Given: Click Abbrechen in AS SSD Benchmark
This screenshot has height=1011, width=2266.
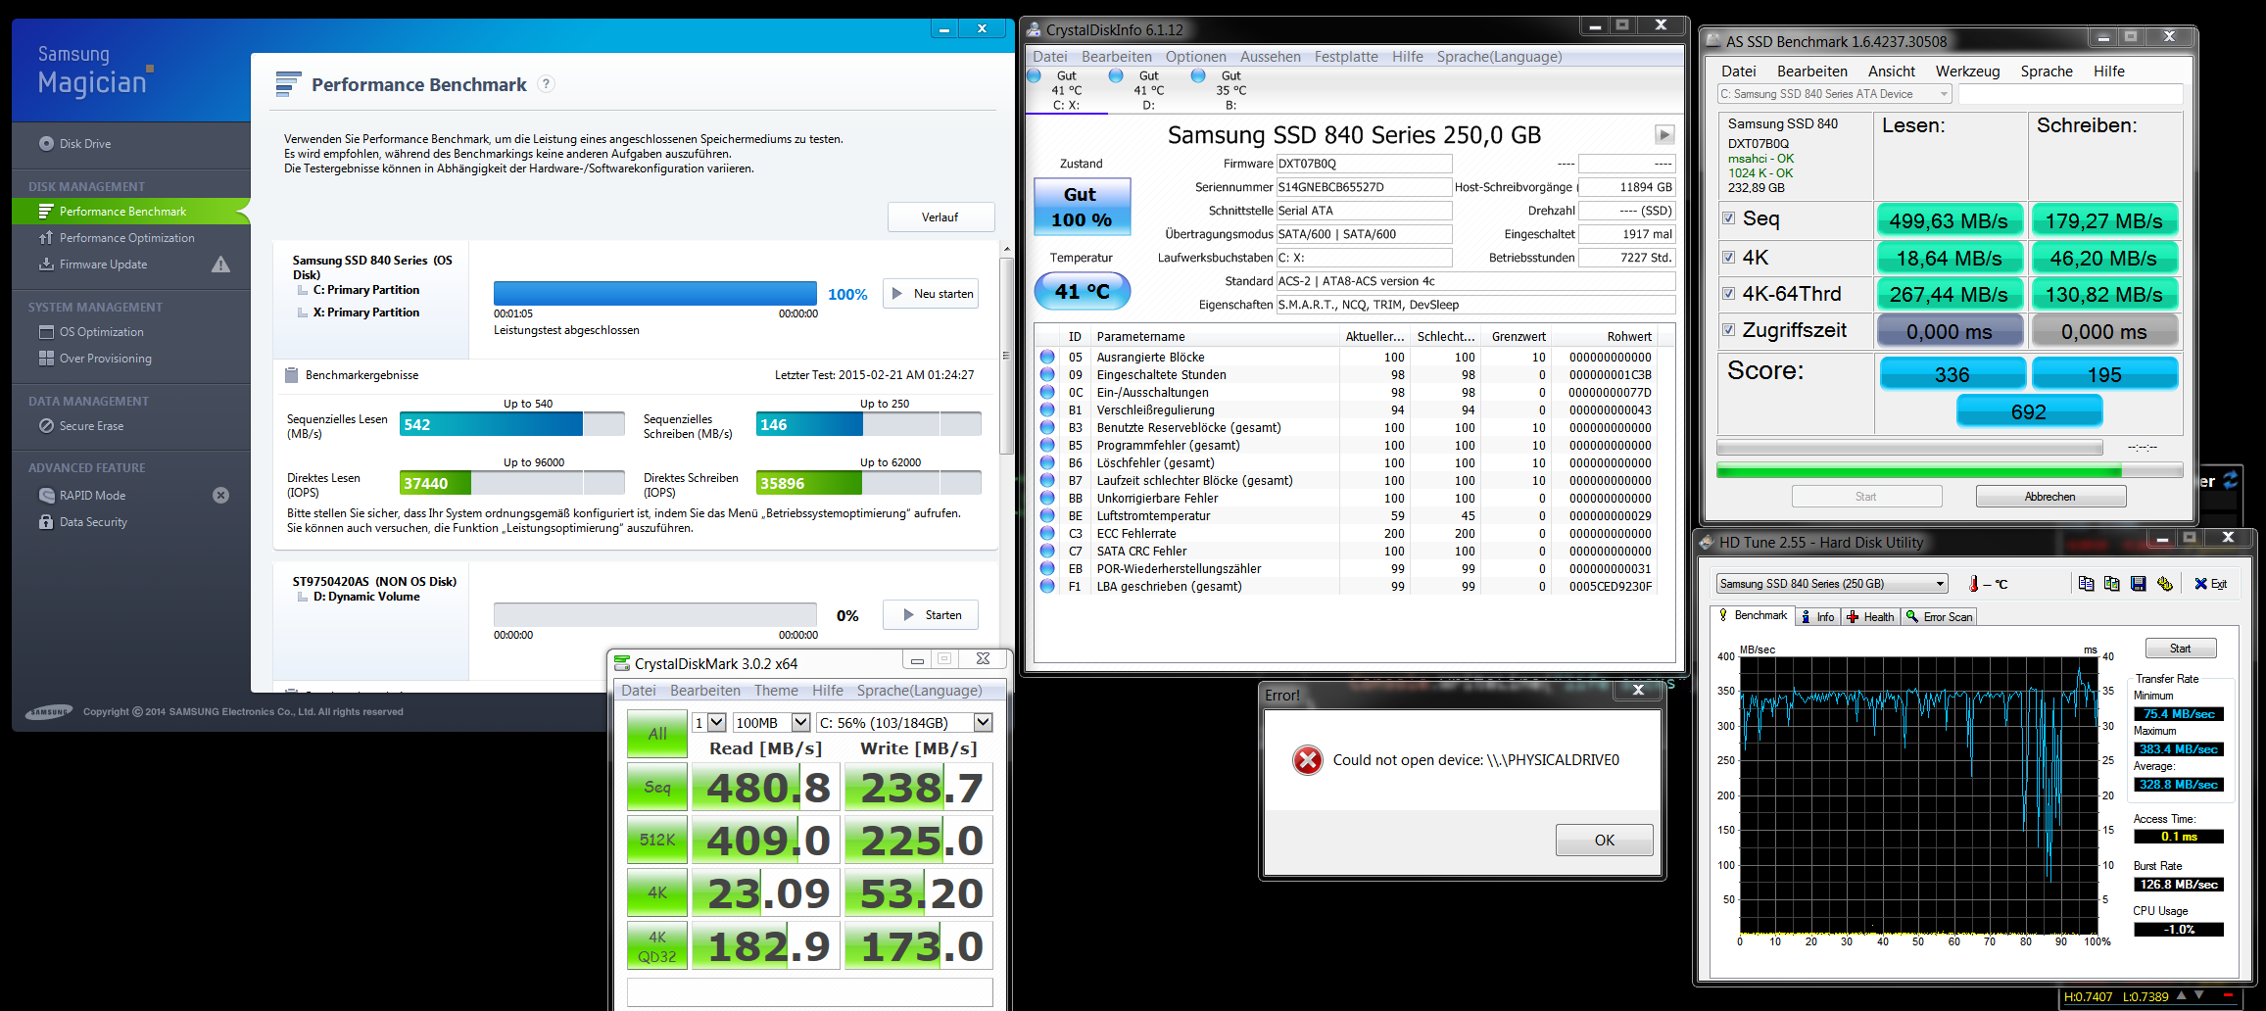Looking at the screenshot, I should point(2050,497).
